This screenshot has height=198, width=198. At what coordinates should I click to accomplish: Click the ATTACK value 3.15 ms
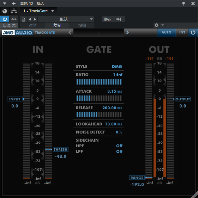click(115, 91)
